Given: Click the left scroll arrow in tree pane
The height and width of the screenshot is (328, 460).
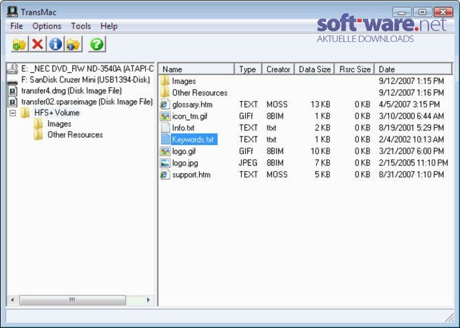Looking at the screenshot, I should tap(12, 300).
